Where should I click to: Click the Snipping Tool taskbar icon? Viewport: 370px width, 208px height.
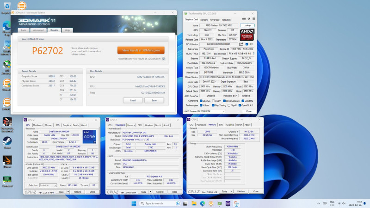click(x=236, y=203)
